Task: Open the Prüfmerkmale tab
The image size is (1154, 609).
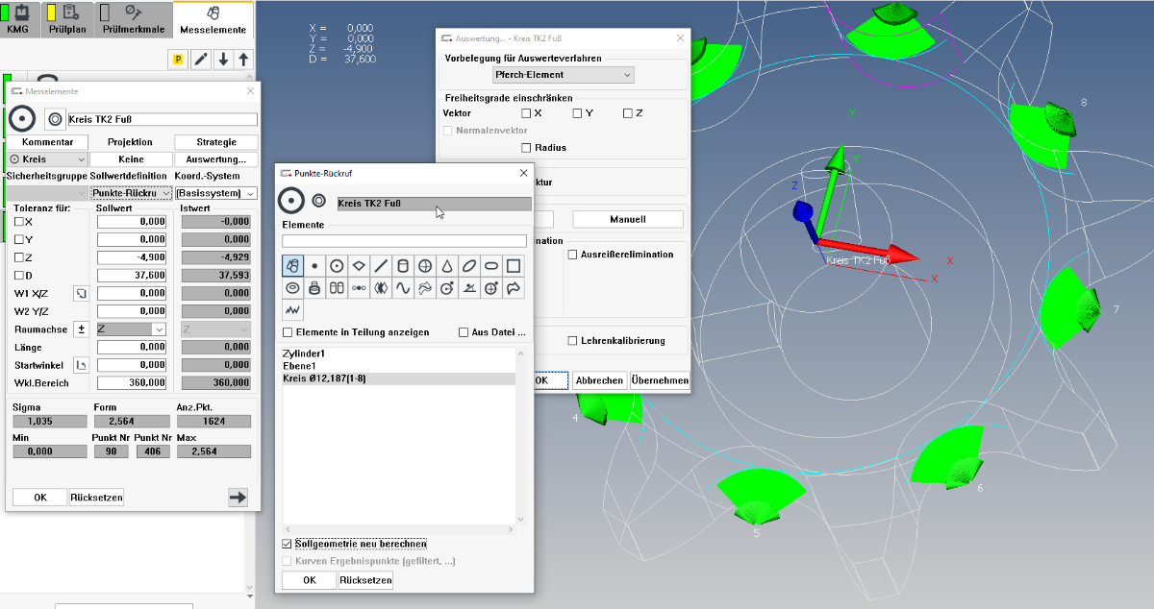Action: 134,19
